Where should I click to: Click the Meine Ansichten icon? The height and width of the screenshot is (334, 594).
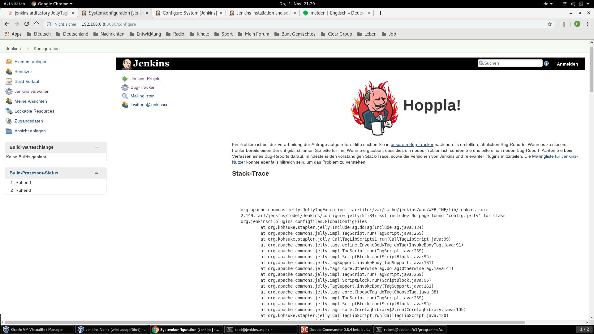[9, 101]
